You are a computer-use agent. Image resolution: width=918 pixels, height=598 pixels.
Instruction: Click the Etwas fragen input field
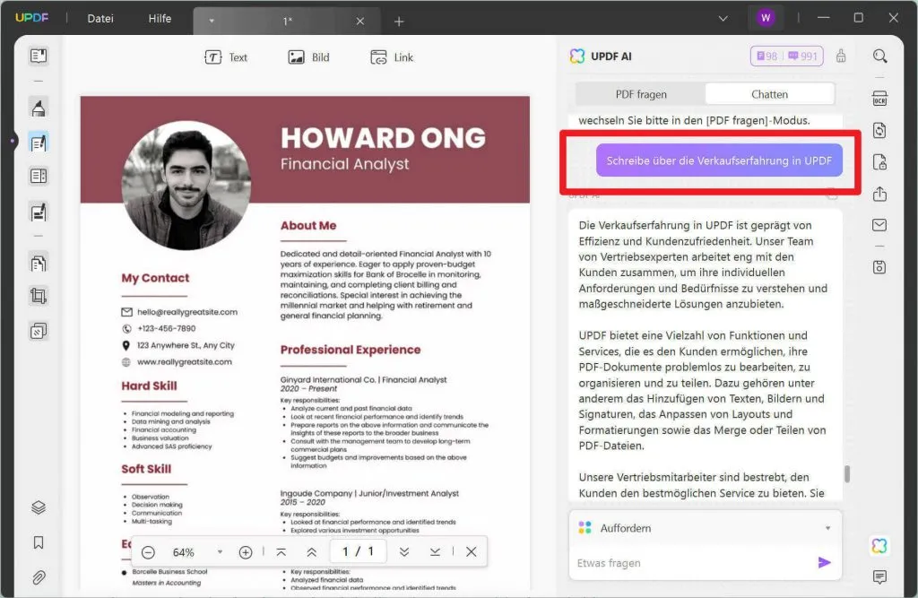point(691,563)
